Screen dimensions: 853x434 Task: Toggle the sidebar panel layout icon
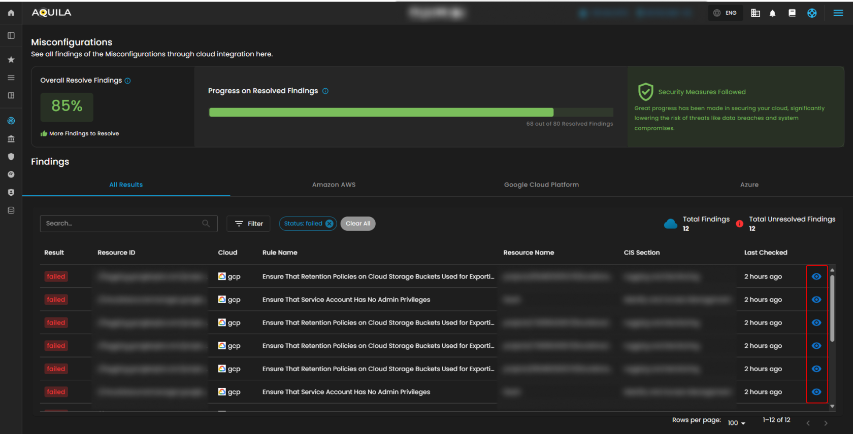click(11, 35)
